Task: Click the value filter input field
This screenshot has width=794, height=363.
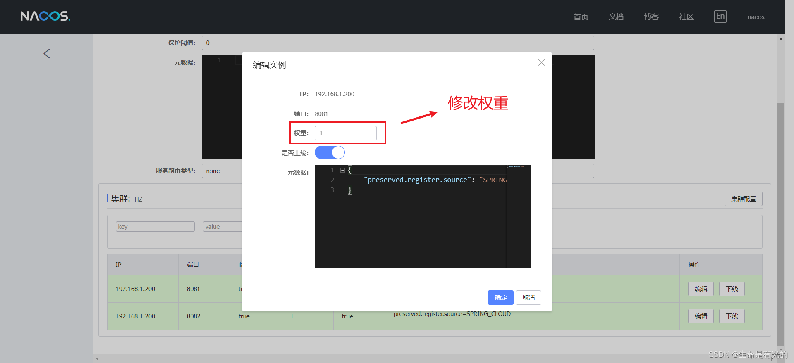Action: coord(222,227)
